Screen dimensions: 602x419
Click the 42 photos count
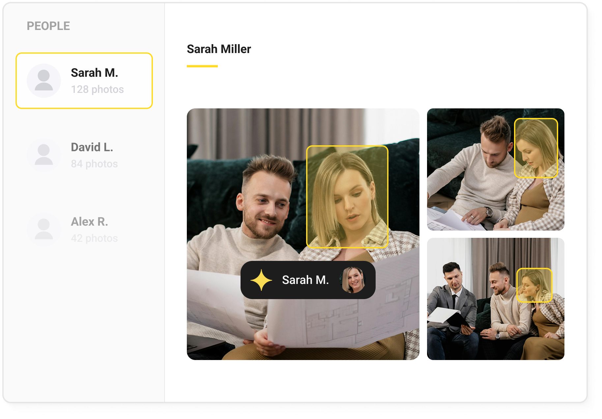pyautogui.click(x=94, y=238)
